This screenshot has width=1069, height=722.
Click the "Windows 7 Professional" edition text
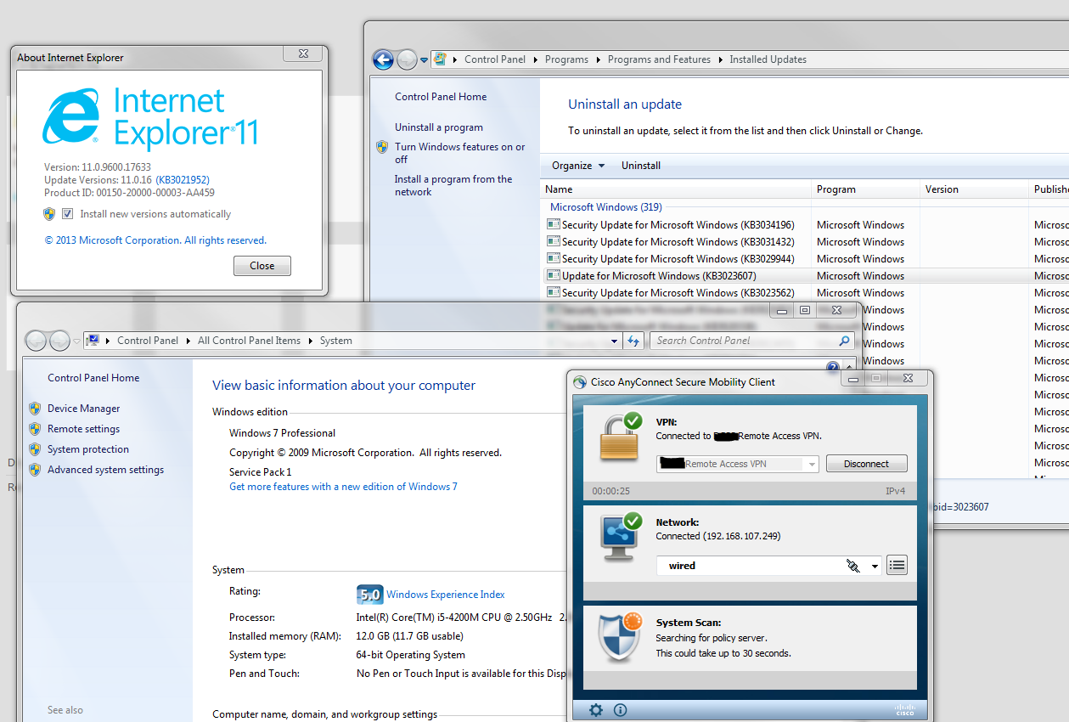(283, 433)
